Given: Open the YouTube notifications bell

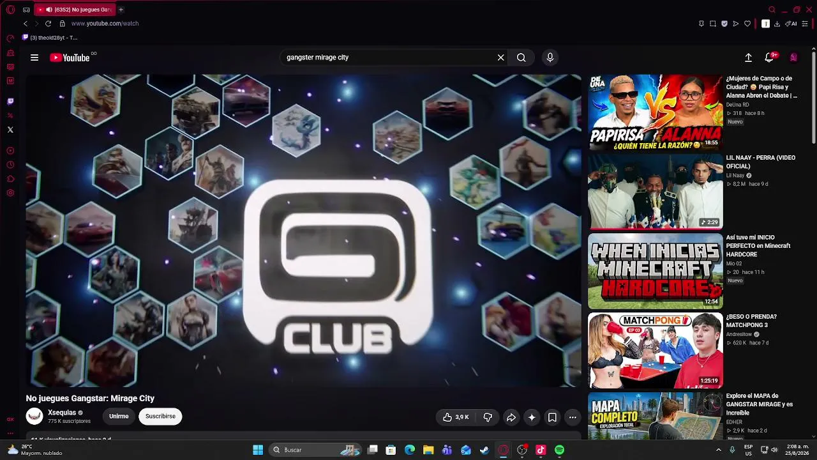Looking at the screenshot, I should pyautogui.click(x=770, y=57).
